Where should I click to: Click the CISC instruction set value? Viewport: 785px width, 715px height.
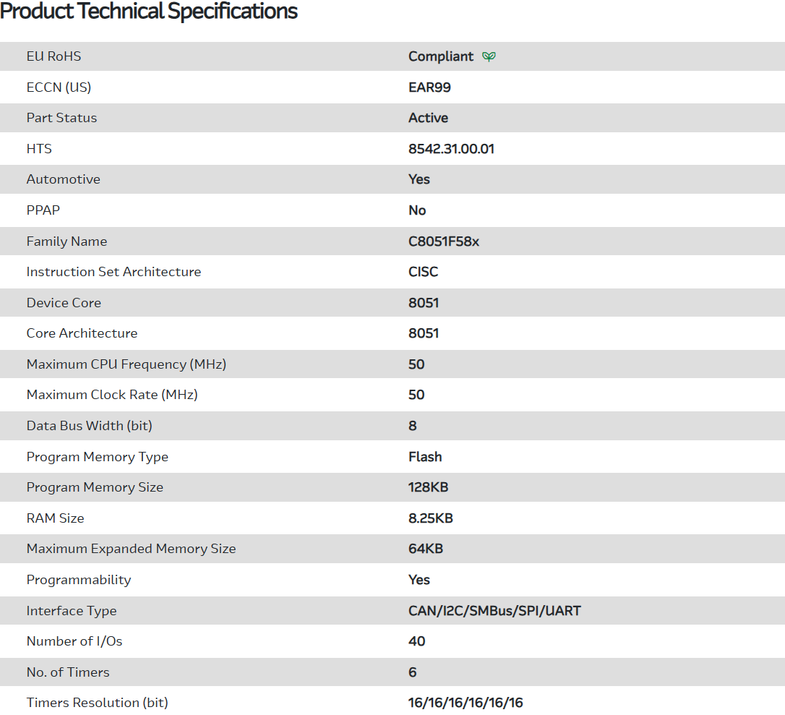pos(423,272)
